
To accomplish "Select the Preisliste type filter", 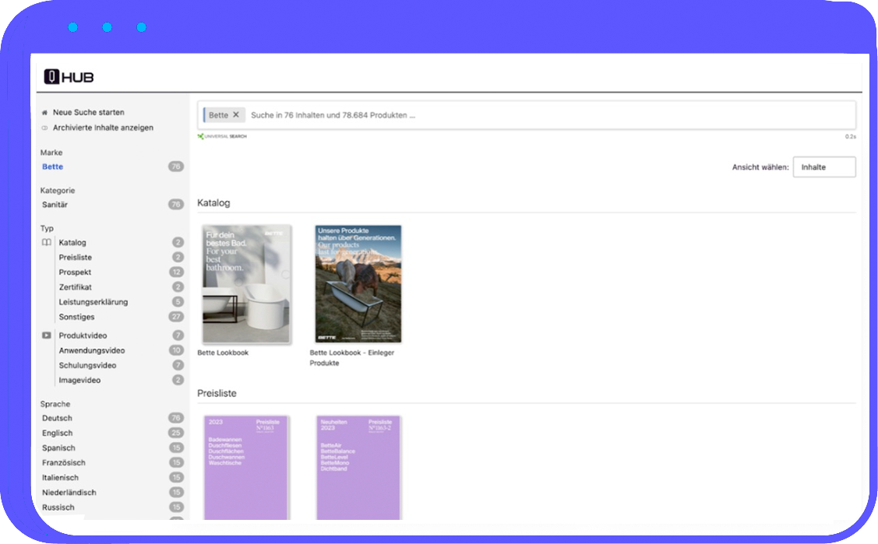I will pos(76,258).
